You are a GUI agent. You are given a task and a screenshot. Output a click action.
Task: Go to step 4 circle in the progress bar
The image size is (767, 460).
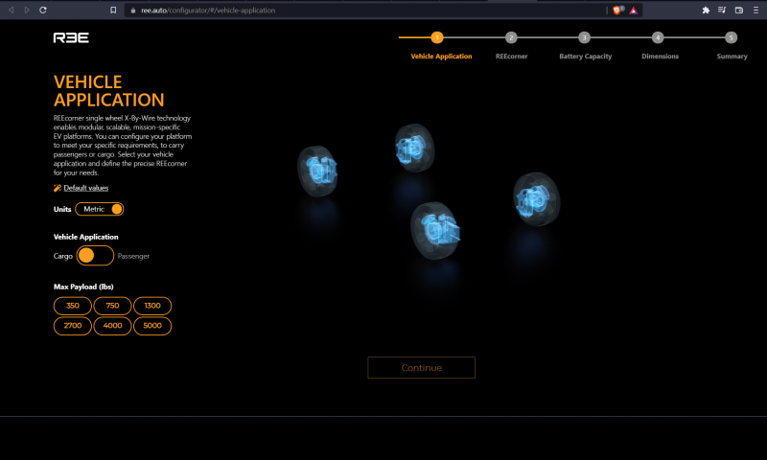point(658,37)
